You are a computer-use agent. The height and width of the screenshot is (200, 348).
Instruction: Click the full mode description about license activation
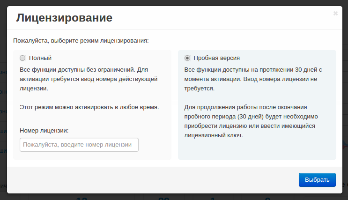[x=89, y=79]
